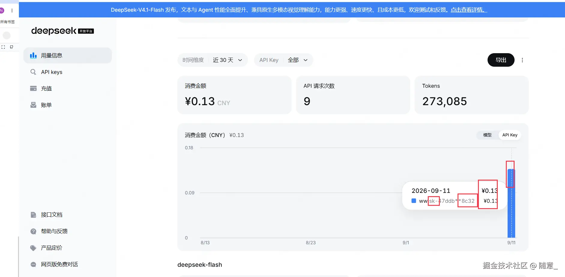Click the 9/1 axis label

pos(406,242)
